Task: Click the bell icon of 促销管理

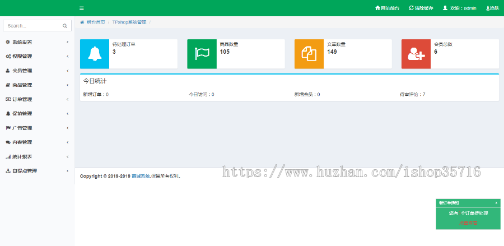Action: tap(8, 114)
